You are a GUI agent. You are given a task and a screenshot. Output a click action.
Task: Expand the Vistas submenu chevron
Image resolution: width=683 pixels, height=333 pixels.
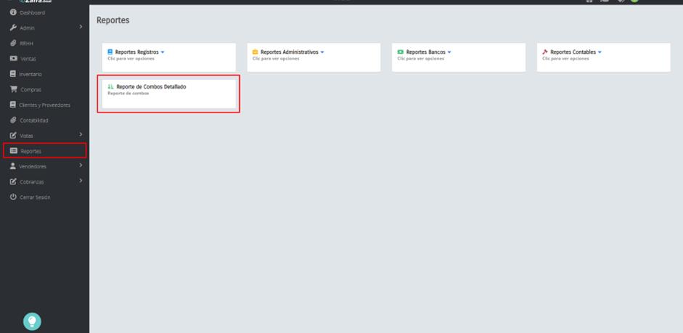point(81,134)
